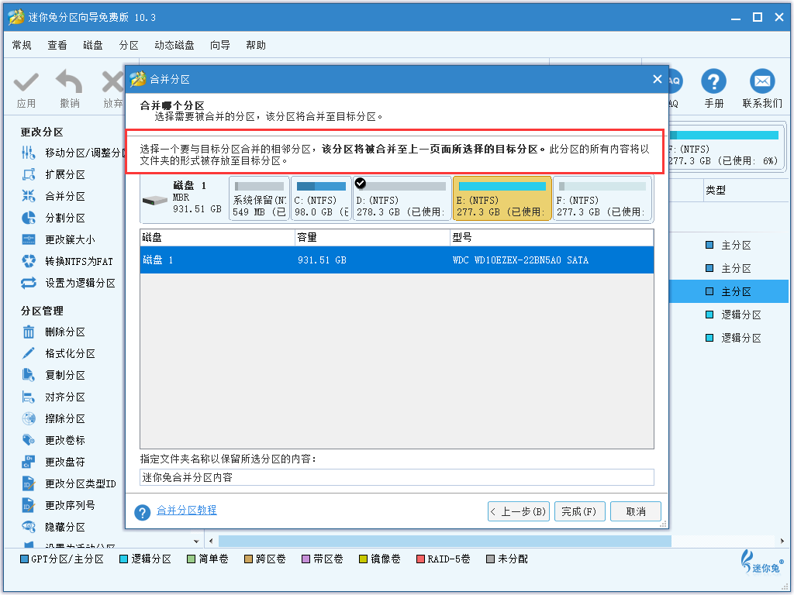This screenshot has width=794, height=595.
Task: Click the GPT分区/主分区 legend swatch
Action: click(24, 559)
